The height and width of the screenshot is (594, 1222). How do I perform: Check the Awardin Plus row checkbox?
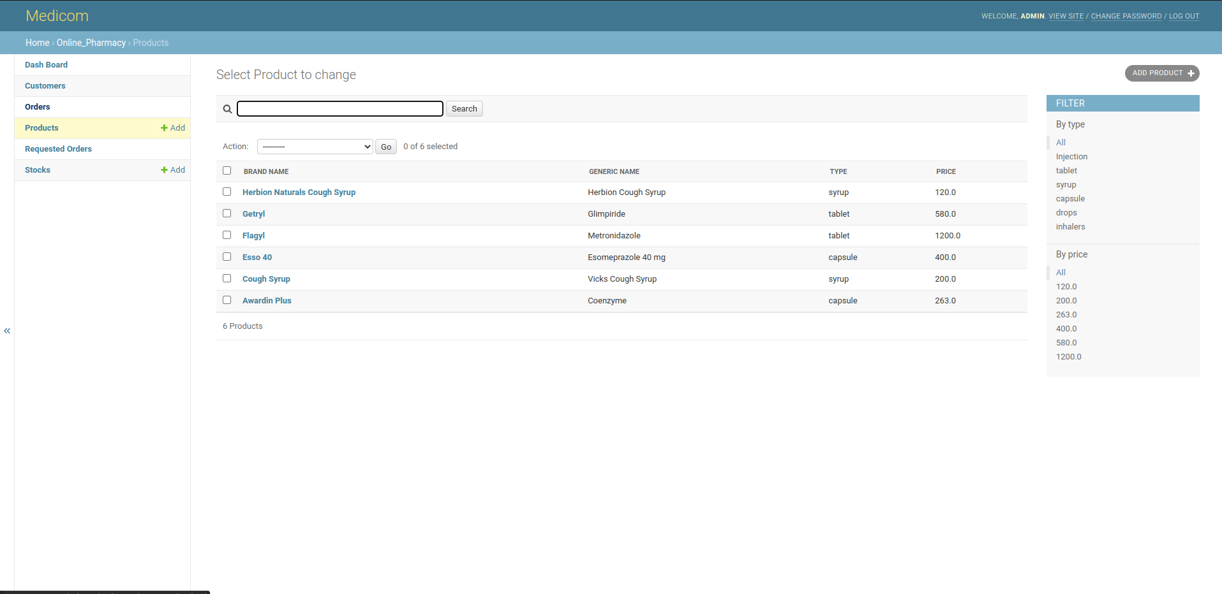[227, 300]
